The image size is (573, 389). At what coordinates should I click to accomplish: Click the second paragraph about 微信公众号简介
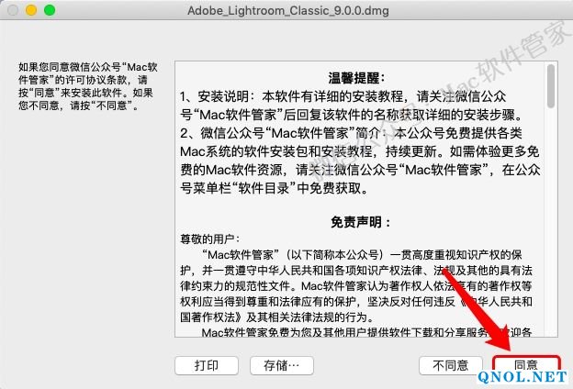(360, 161)
